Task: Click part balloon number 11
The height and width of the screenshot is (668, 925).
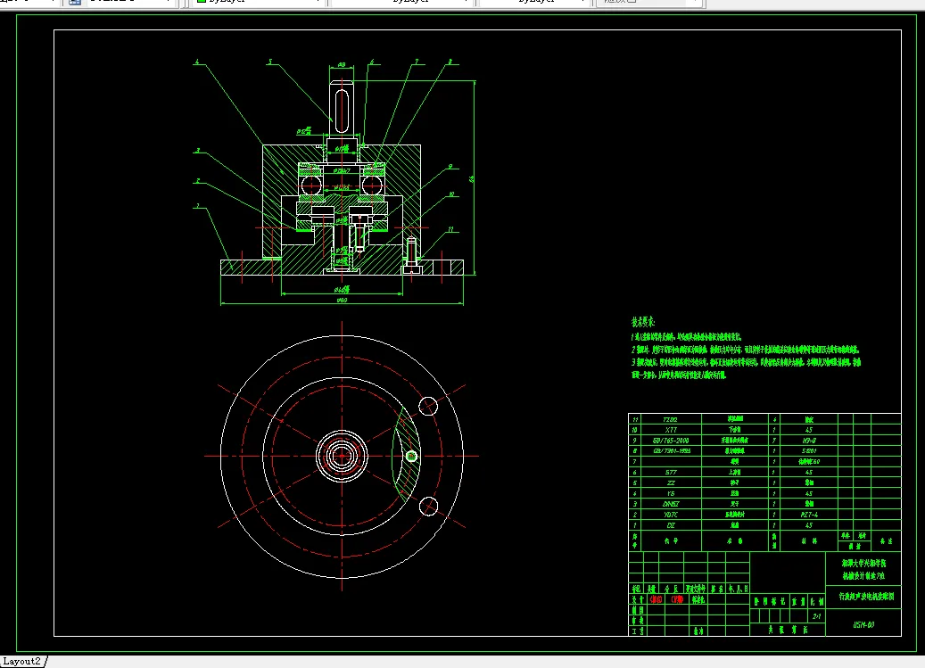Action: click(450, 228)
